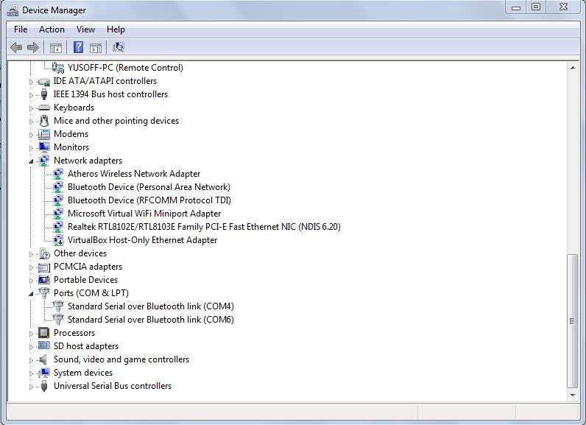The image size is (586, 425).
Task: Click the IEEE 1394 Bus host controllers icon
Action: click(x=44, y=94)
